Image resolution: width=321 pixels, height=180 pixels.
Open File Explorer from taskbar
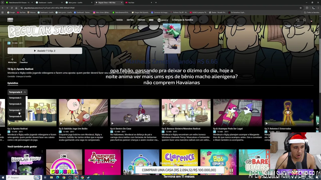(x=51, y=177)
